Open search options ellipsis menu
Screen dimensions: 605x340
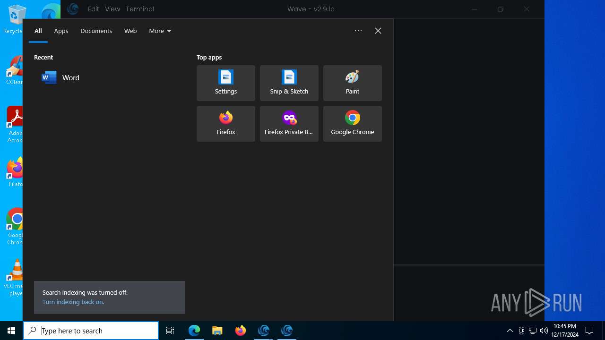[358, 31]
